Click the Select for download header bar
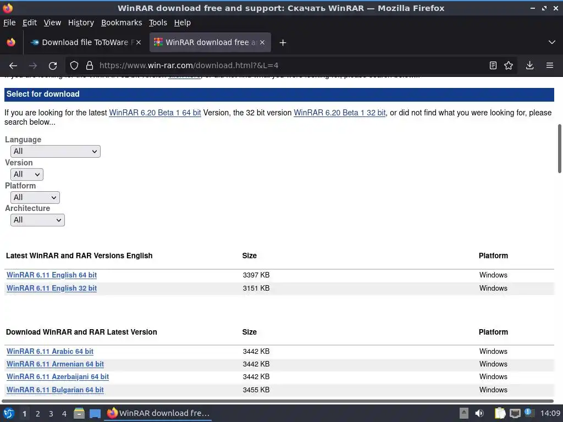 (279, 95)
